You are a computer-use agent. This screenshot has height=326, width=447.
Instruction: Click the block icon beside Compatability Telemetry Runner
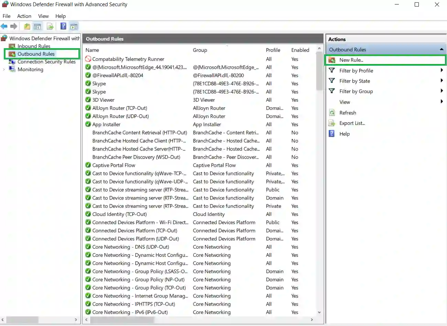pos(88,59)
